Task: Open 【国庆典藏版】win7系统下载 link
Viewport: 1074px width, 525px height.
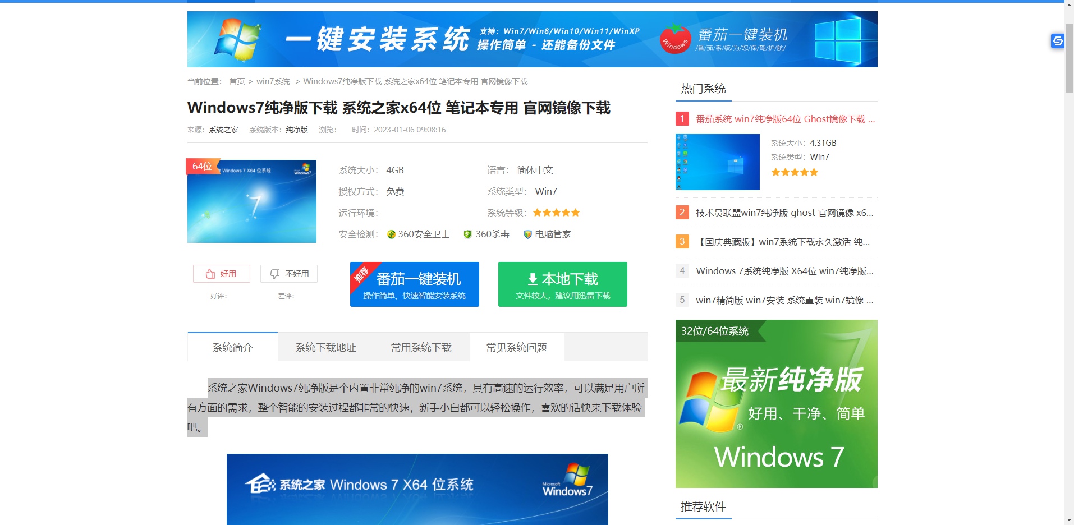Action: click(783, 242)
